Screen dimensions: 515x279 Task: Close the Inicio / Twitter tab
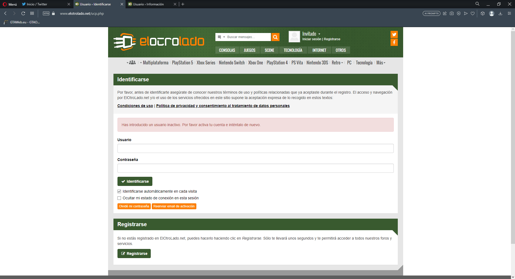(x=69, y=4)
